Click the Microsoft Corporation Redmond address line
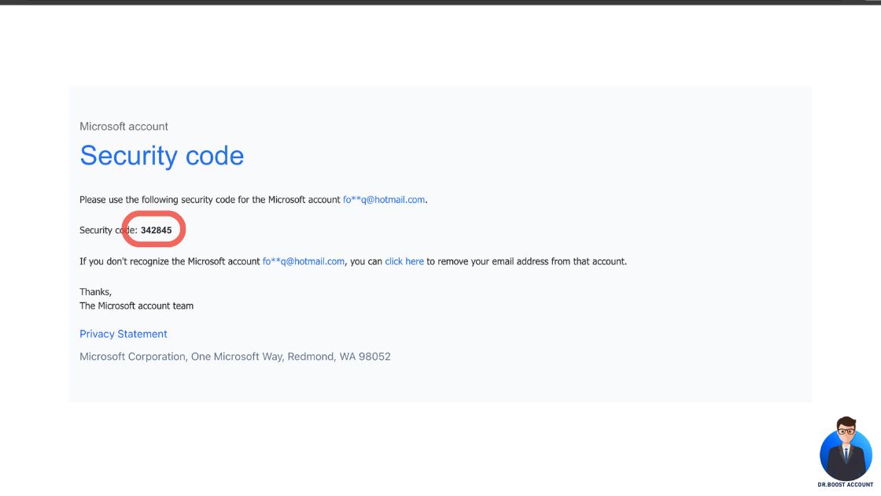 coord(235,357)
